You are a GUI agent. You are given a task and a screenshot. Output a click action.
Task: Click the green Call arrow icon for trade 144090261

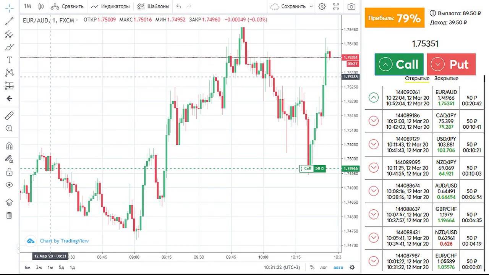374,97
